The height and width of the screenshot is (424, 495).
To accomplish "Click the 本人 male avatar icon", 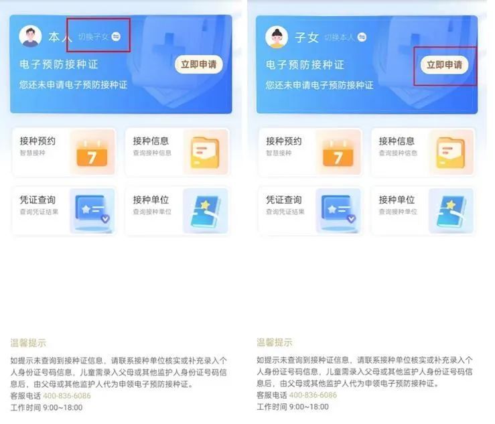I will point(30,36).
